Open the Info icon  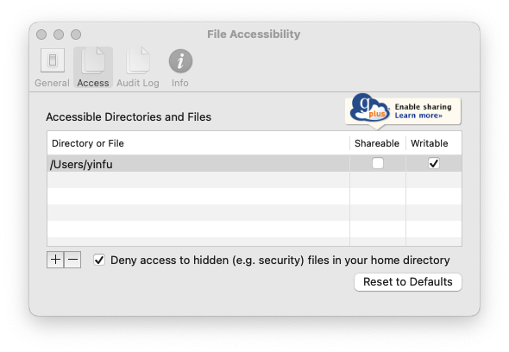click(180, 61)
